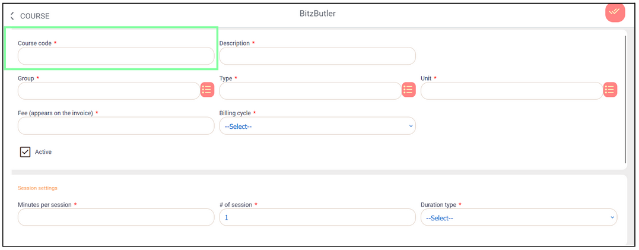This screenshot has height=250, width=639.
Task: Open the Unit list picker icon
Action: [x=610, y=90]
